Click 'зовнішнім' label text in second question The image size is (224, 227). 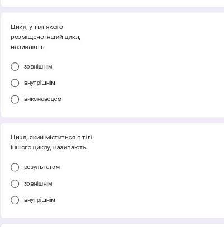point(38,183)
